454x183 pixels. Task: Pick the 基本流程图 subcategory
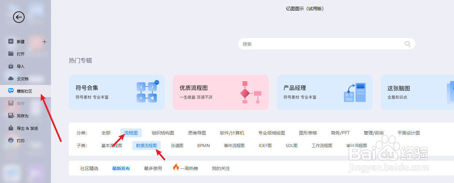(x=112, y=146)
